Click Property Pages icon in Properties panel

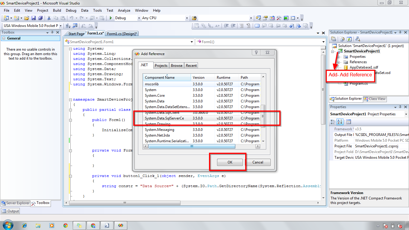point(348,122)
